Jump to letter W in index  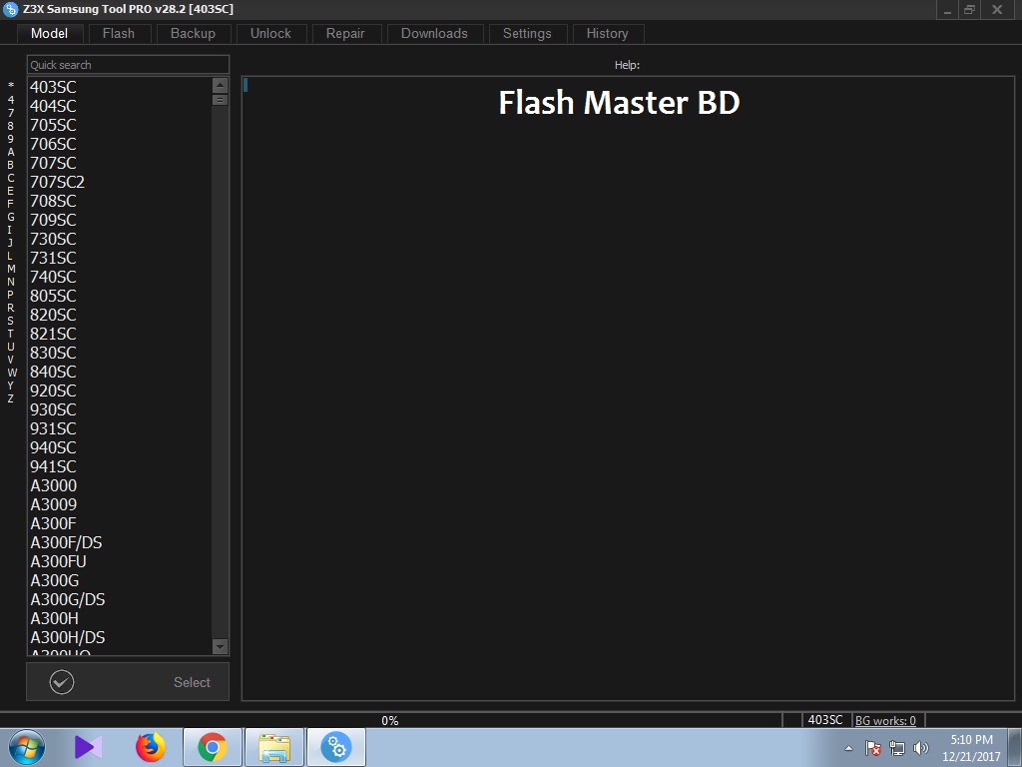point(11,373)
